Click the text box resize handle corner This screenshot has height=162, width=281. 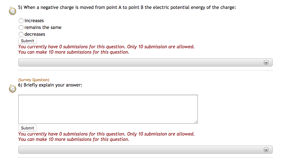196,122
